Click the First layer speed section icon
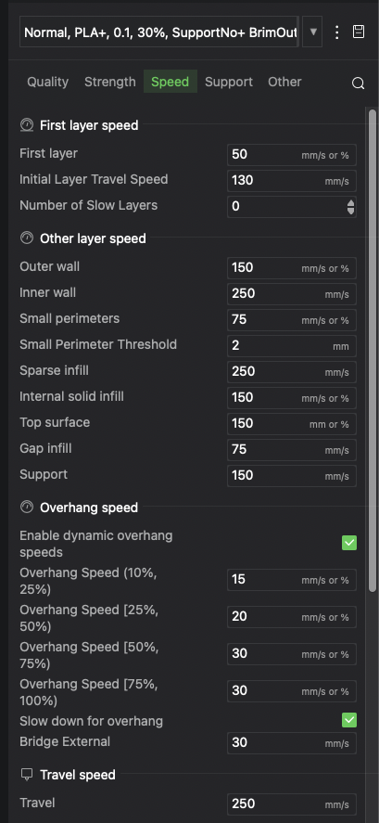 [x=27, y=125]
